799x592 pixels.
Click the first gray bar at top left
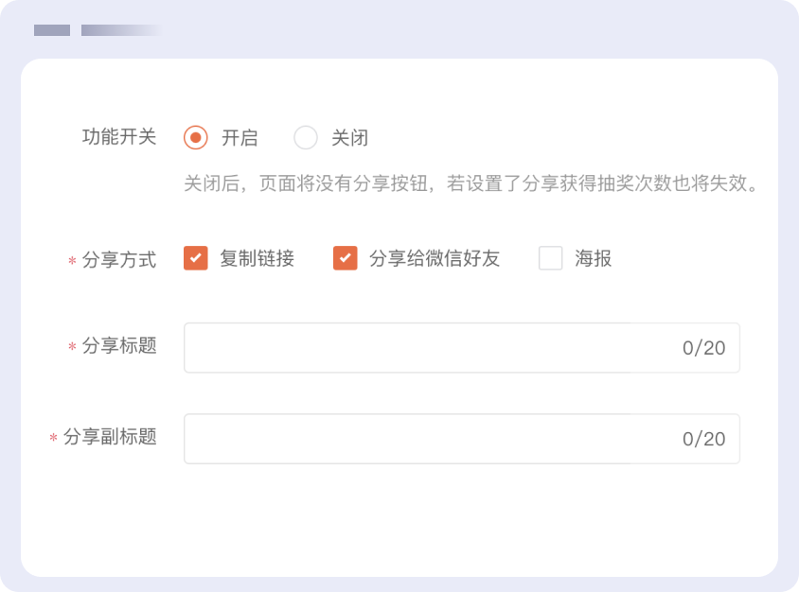[x=52, y=30]
